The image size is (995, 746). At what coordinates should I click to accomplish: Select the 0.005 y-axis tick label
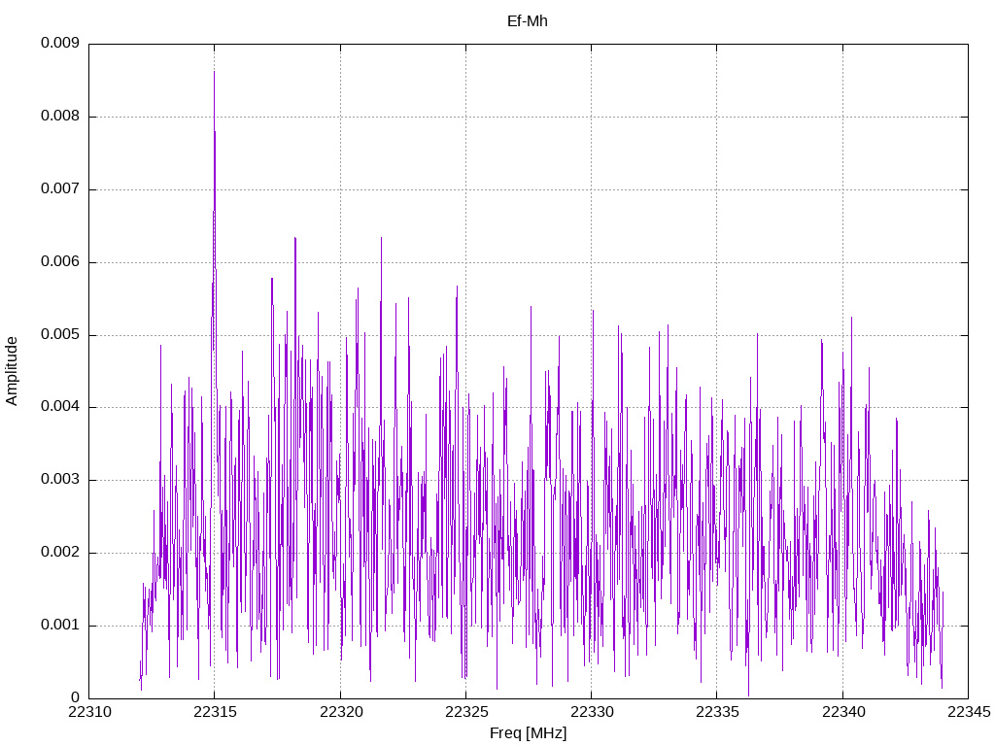point(59,335)
